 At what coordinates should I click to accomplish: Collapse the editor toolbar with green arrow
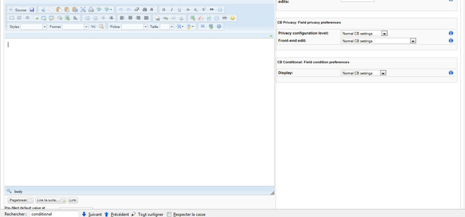pyautogui.click(x=271, y=35)
